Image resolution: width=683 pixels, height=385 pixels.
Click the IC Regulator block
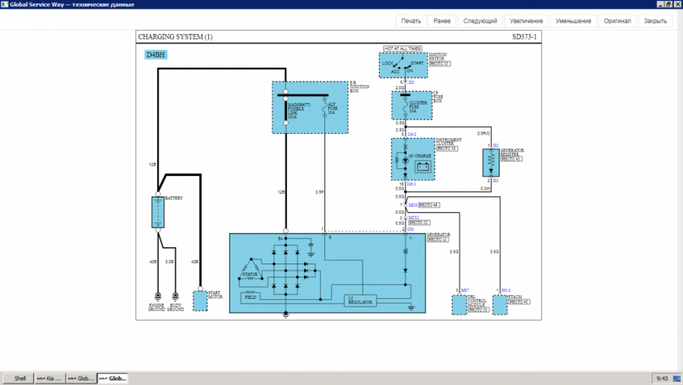[x=359, y=300]
